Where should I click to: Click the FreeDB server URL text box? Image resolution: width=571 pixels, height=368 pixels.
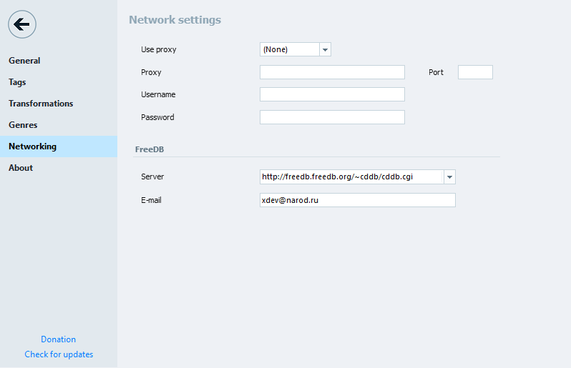351,177
